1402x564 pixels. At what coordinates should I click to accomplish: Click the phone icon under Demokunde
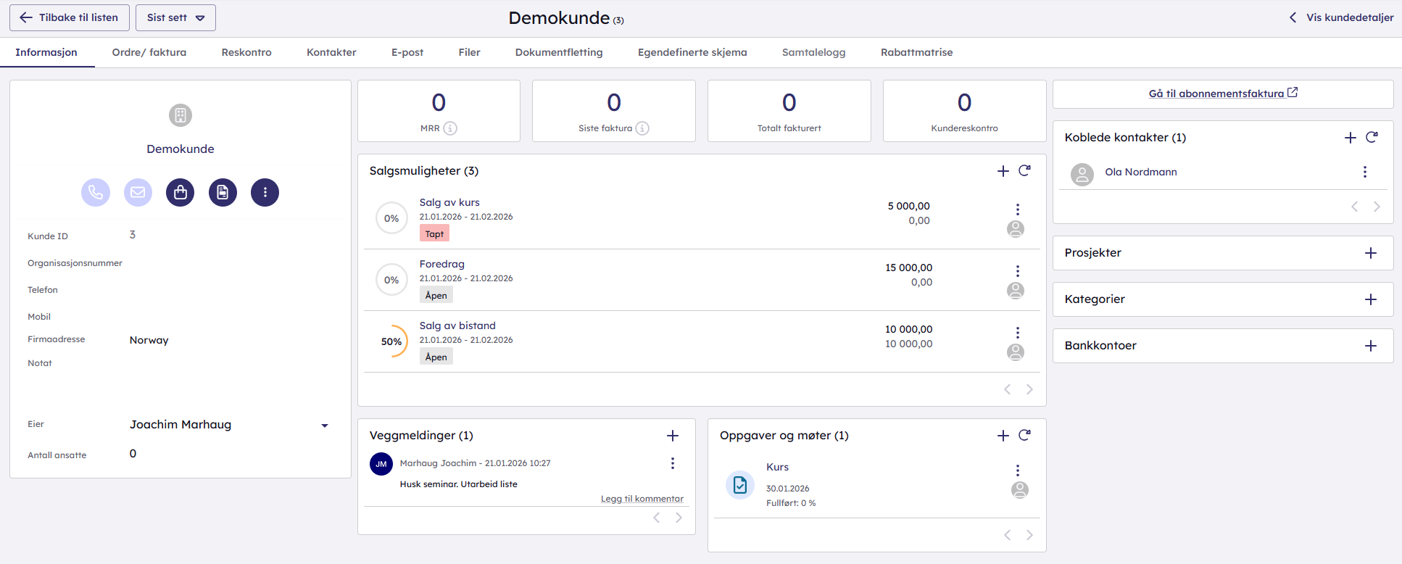tap(96, 193)
